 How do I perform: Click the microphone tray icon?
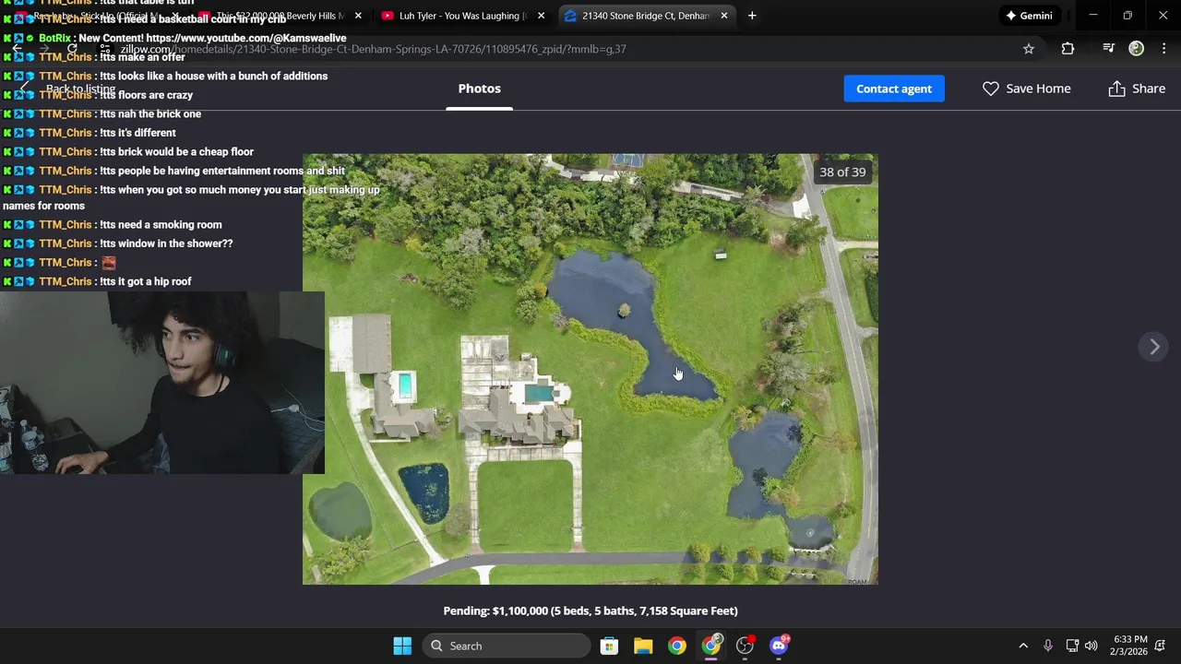pos(1047,646)
